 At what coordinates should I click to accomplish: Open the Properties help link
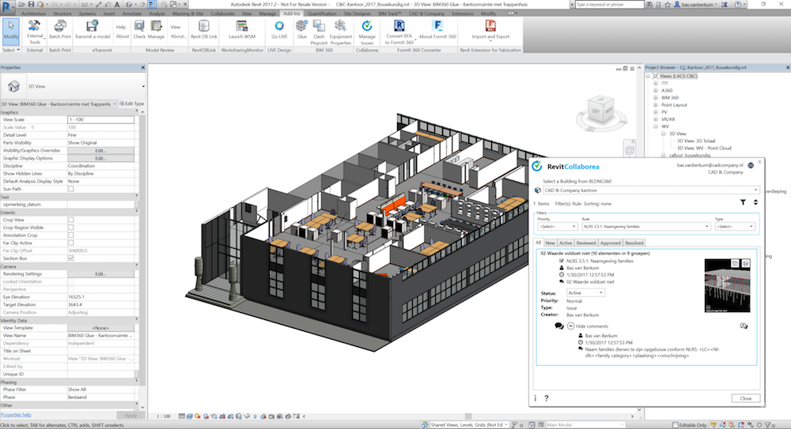point(16,415)
